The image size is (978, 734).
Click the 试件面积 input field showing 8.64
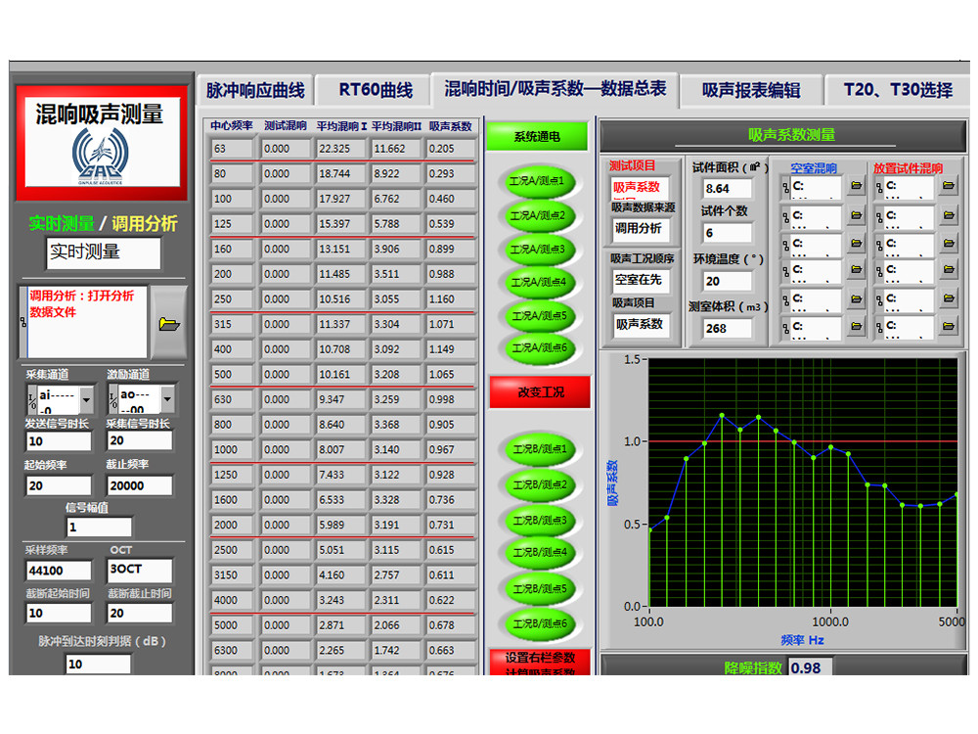(x=728, y=189)
